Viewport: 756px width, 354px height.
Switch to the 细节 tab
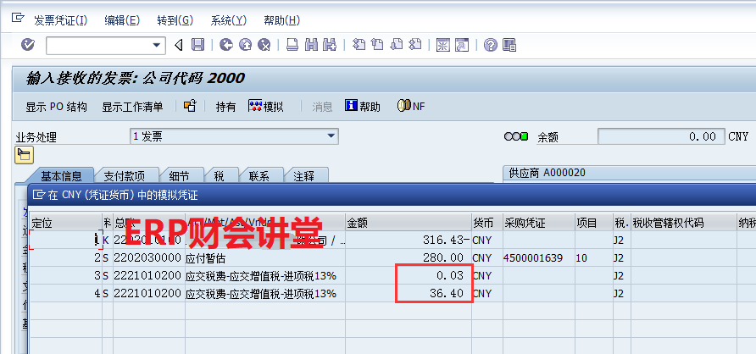click(x=180, y=176)
